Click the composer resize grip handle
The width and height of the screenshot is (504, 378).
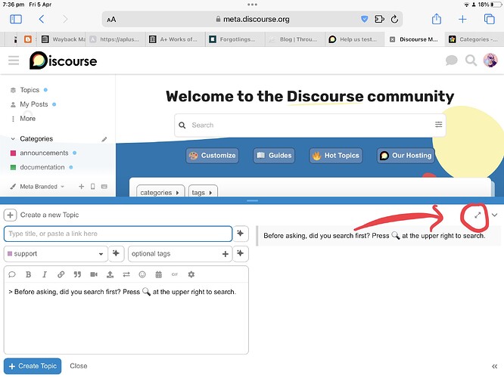252,201
